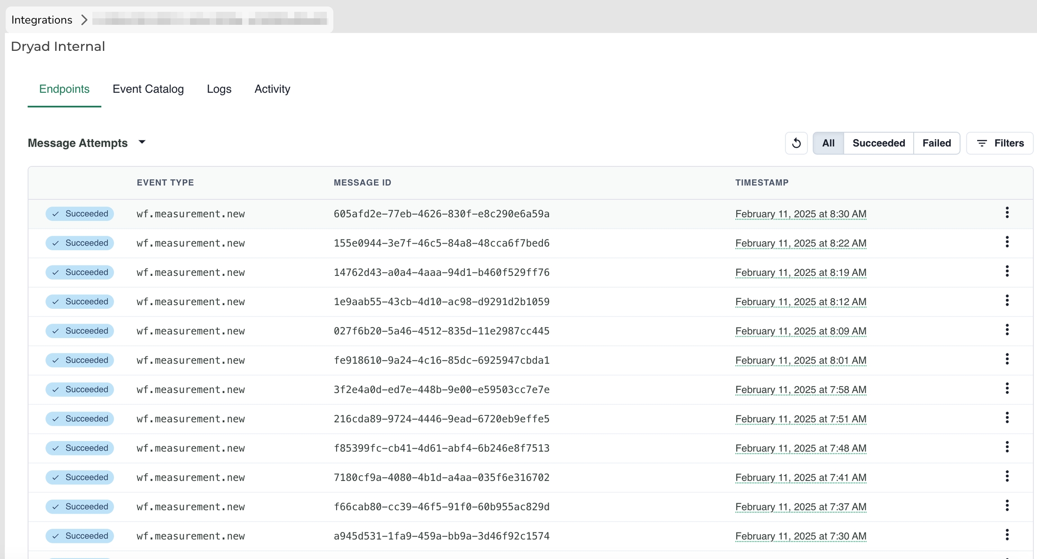Click message ID starting with 027f6b20
The height and width of the screenshot is (559, 1037).
coord(441,331)
